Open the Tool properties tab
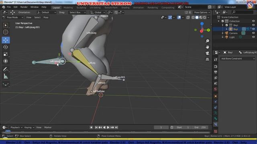The image size is (257, 144). coord(216,60)
